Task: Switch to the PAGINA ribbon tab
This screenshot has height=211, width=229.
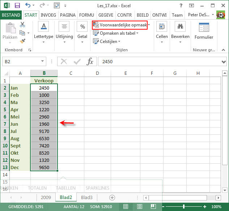Action: [x=68, y=15]
